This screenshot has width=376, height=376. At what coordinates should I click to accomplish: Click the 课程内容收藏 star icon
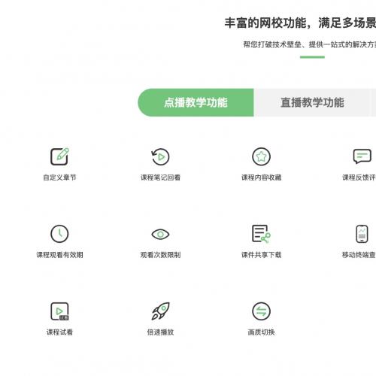coord(261,156)
